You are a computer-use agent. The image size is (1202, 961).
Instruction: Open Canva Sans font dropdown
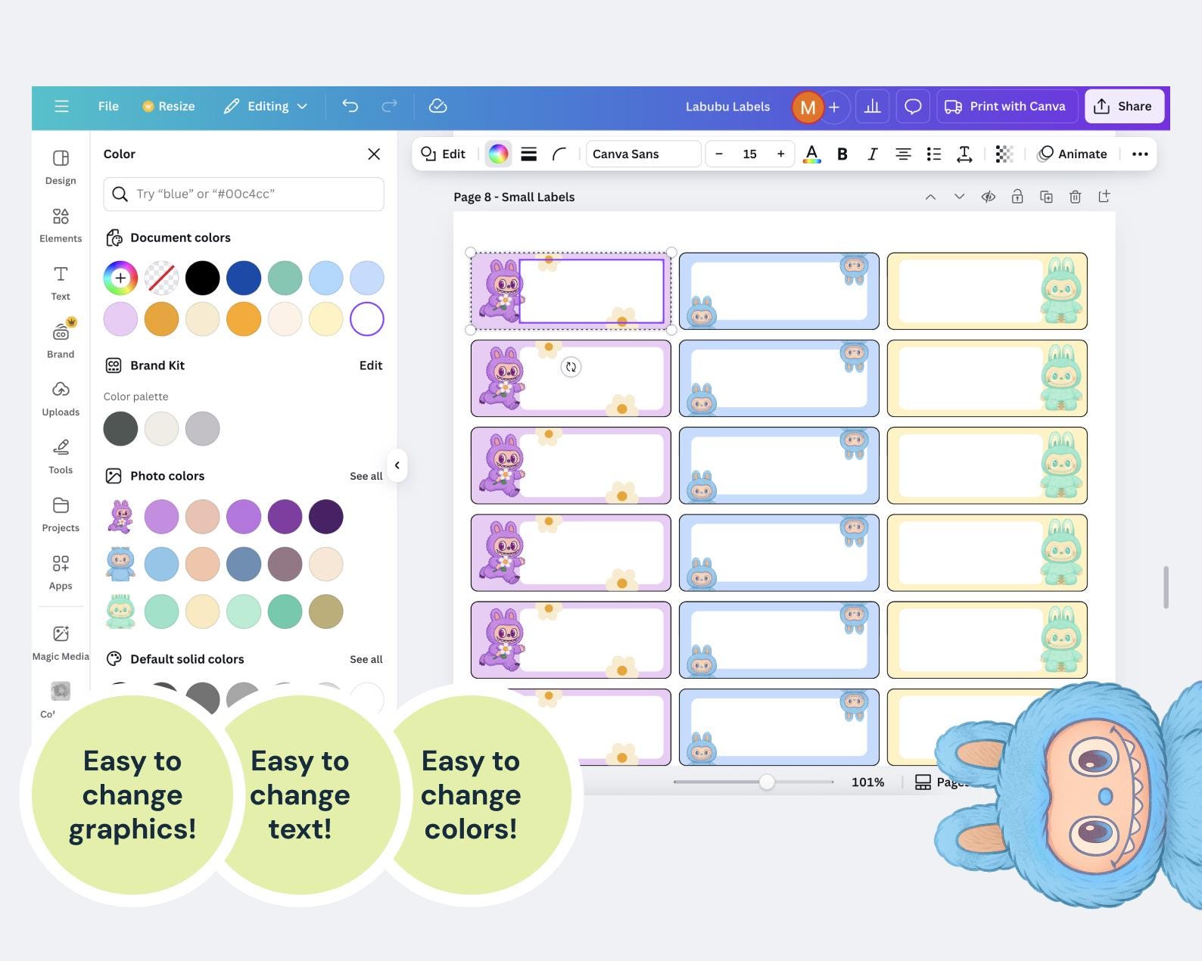coord(643,154)
